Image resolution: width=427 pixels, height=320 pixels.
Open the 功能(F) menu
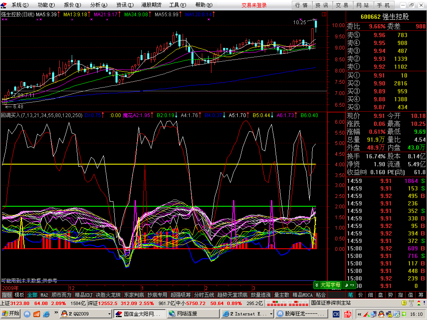click(46, 5)
